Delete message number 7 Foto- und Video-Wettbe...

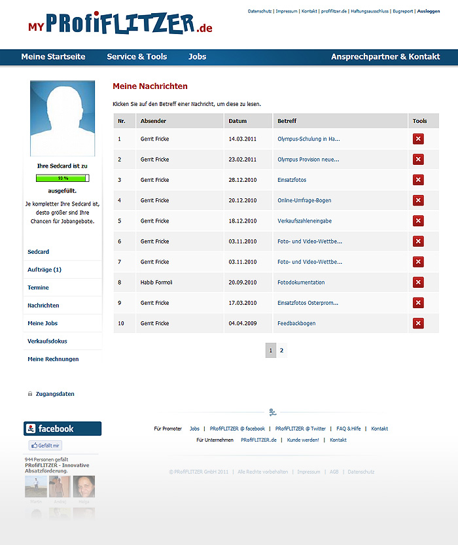[x=418, y=262]
